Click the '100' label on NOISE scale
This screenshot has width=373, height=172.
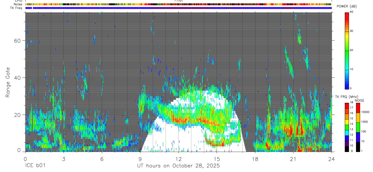[364, 131]
